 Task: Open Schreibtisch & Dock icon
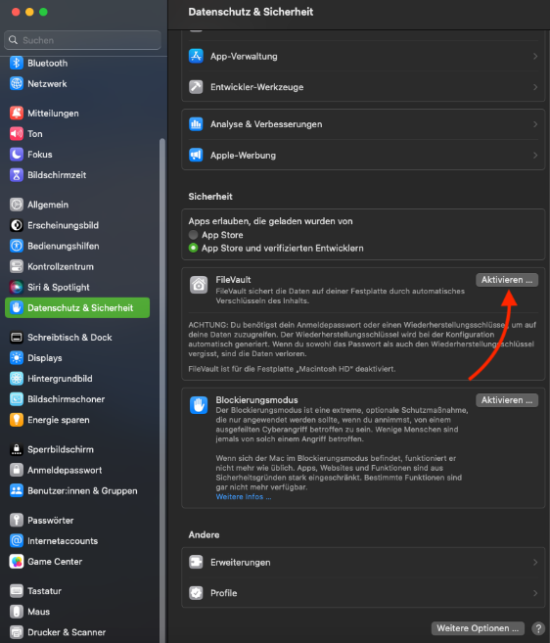(x=17, y=338)
